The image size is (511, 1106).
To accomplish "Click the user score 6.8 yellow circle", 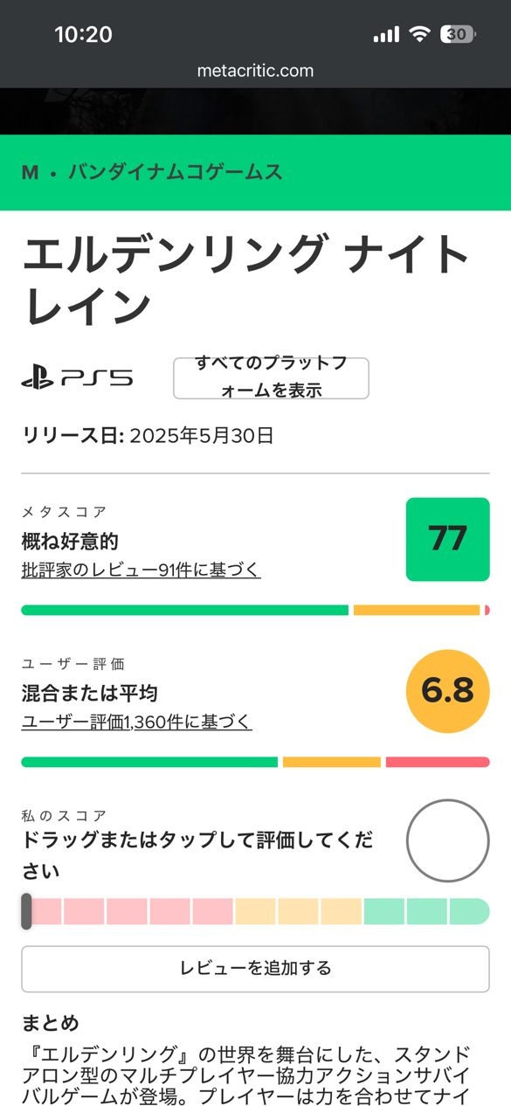I will 447,691.
